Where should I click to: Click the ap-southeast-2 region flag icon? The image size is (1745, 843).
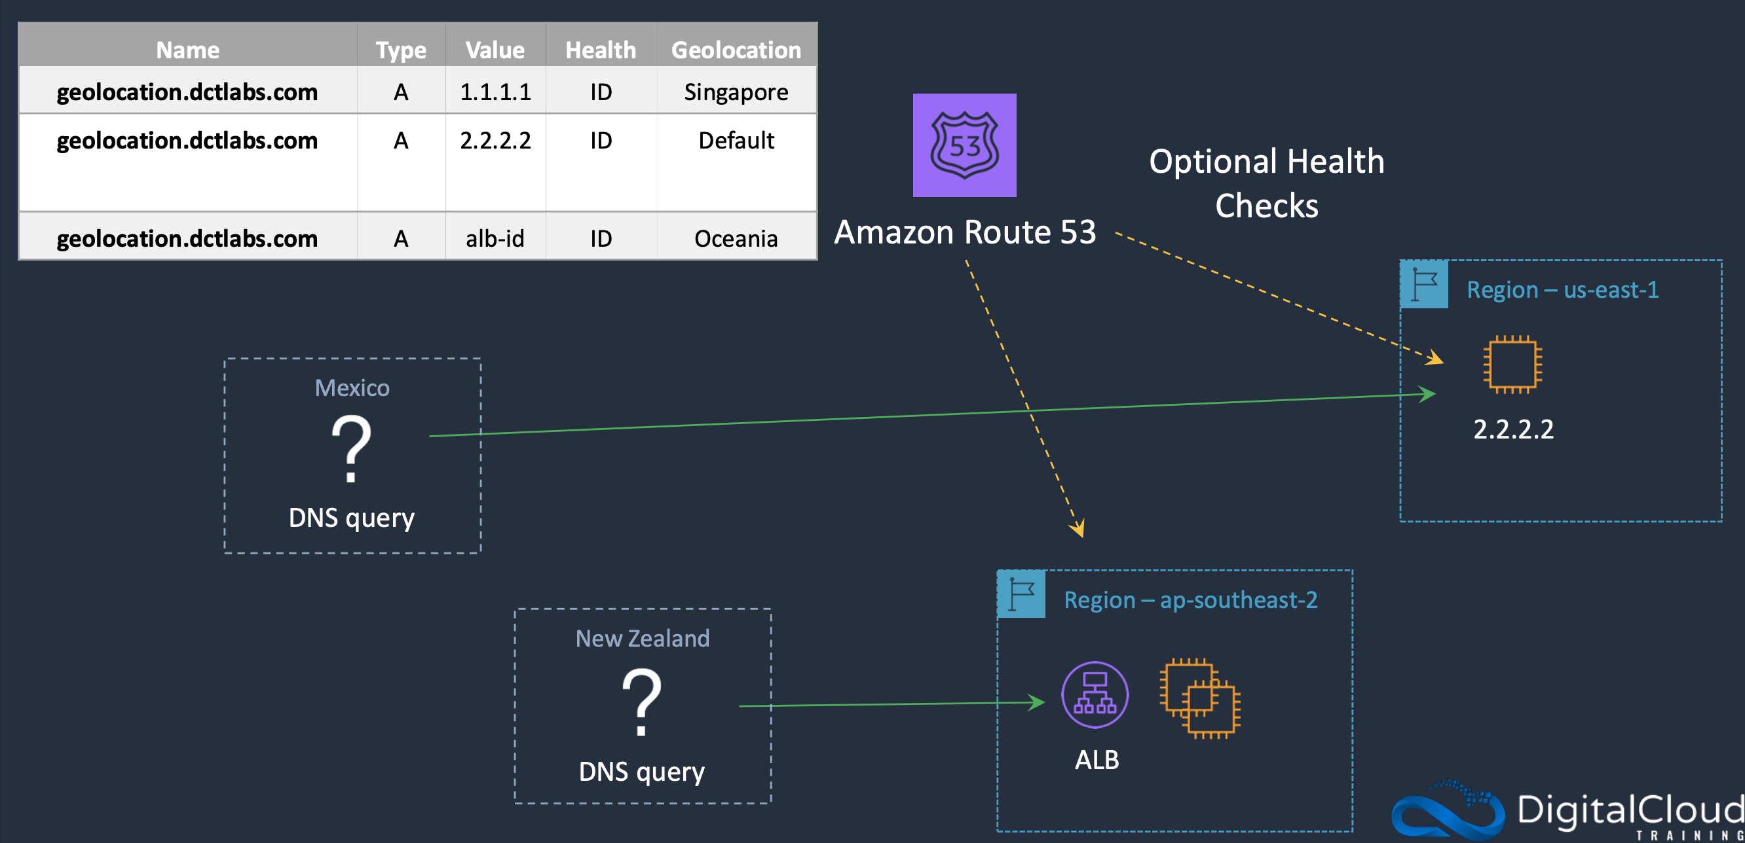click(x=1021, y=594)
